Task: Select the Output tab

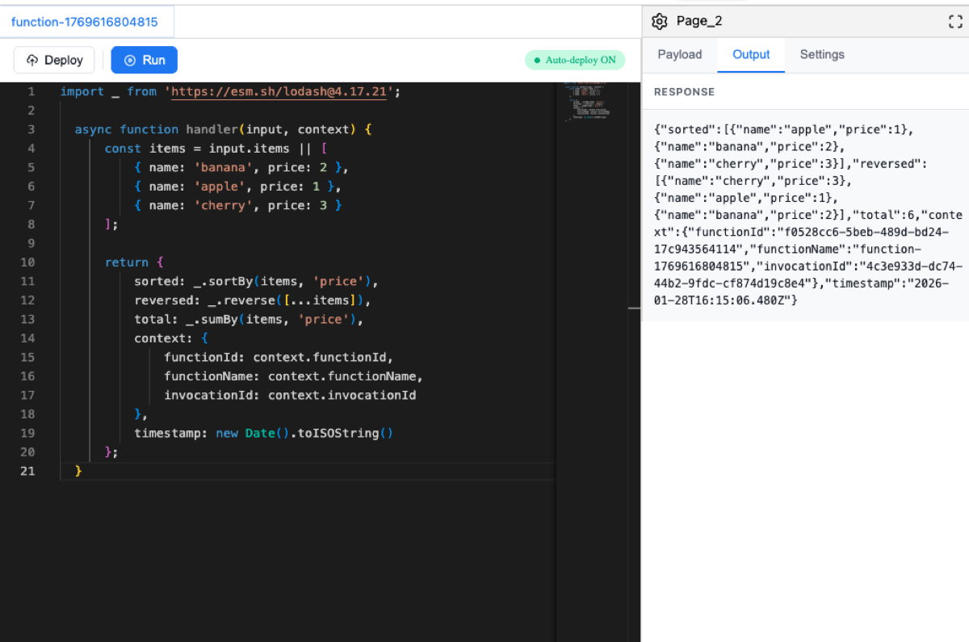Action: [750, 54]
